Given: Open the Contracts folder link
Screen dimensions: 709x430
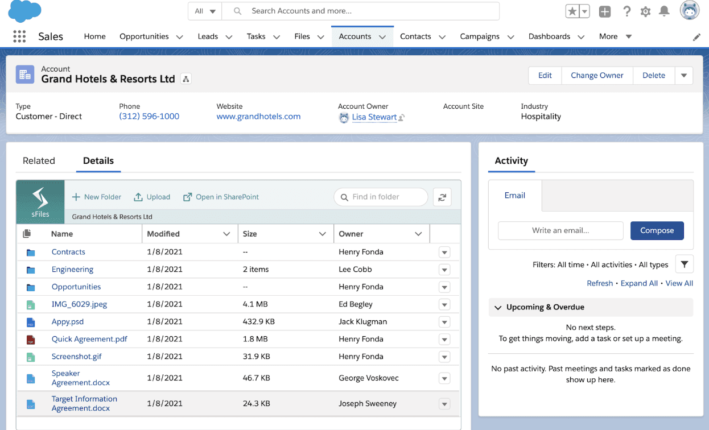Looking at the screenshot, I should pyautogui.click(x=68, y=252).
